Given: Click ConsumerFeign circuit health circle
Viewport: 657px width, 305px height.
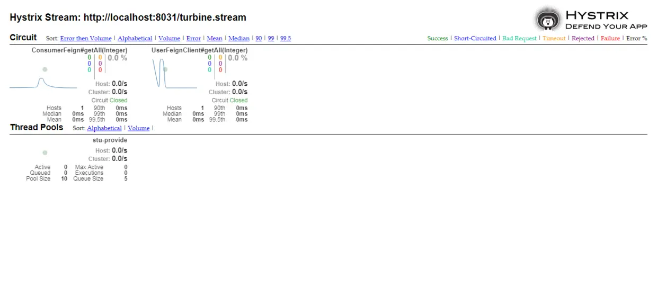Looking at the screenshot, I should 45,69.
